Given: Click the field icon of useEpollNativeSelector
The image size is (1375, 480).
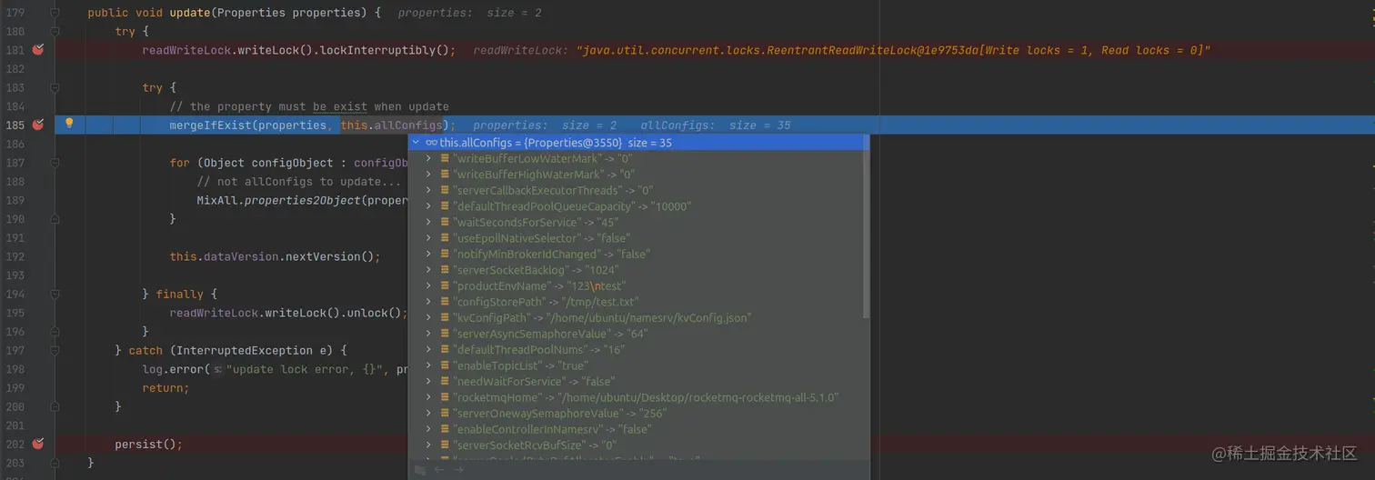Looking at the screenshot, I should (x=446, y=238).
